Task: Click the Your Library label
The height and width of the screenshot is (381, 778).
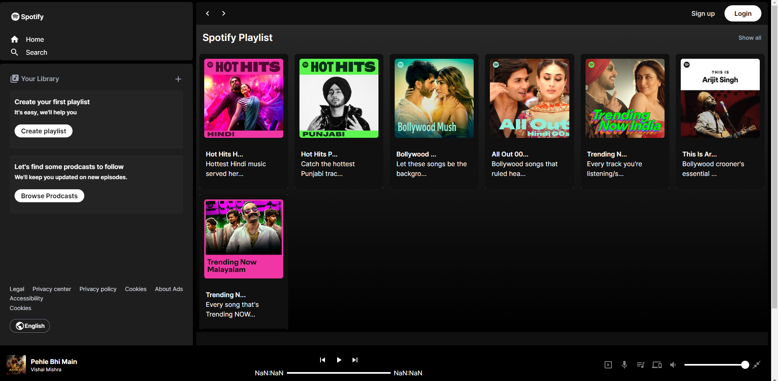Action: coord(40,79)
